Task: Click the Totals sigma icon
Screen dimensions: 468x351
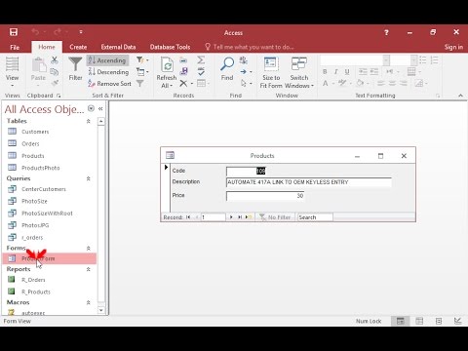Action: pyautogui.click(x=201, y=59)
